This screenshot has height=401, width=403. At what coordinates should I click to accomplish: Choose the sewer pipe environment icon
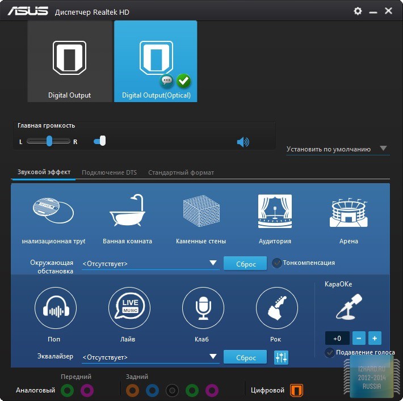tap(53, 210)
